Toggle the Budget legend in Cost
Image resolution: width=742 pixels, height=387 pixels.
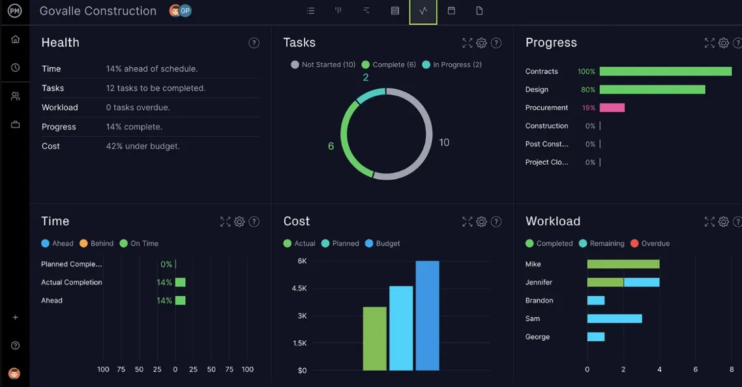pos(382,243)
